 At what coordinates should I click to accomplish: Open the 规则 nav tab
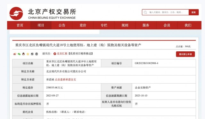coord(125,25)
